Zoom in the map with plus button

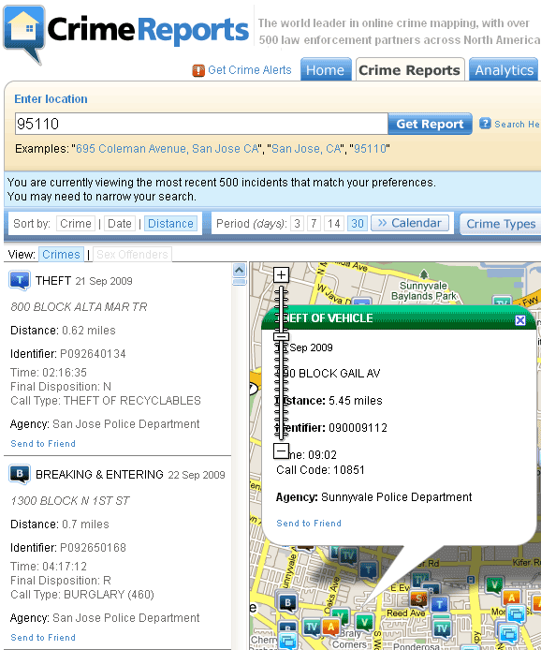pos(281,274)
